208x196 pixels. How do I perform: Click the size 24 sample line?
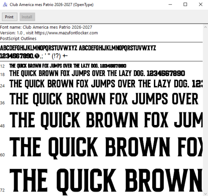pyautogui.click(x=106, y=84)
